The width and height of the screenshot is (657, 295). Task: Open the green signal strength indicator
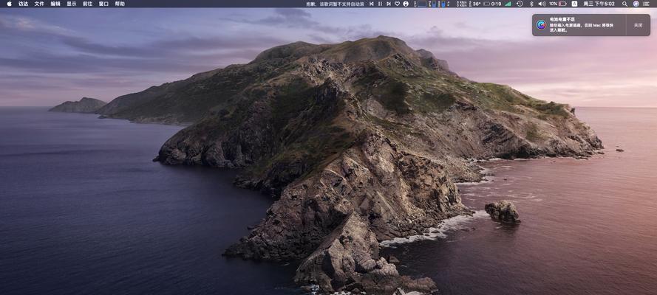point(508,4)
